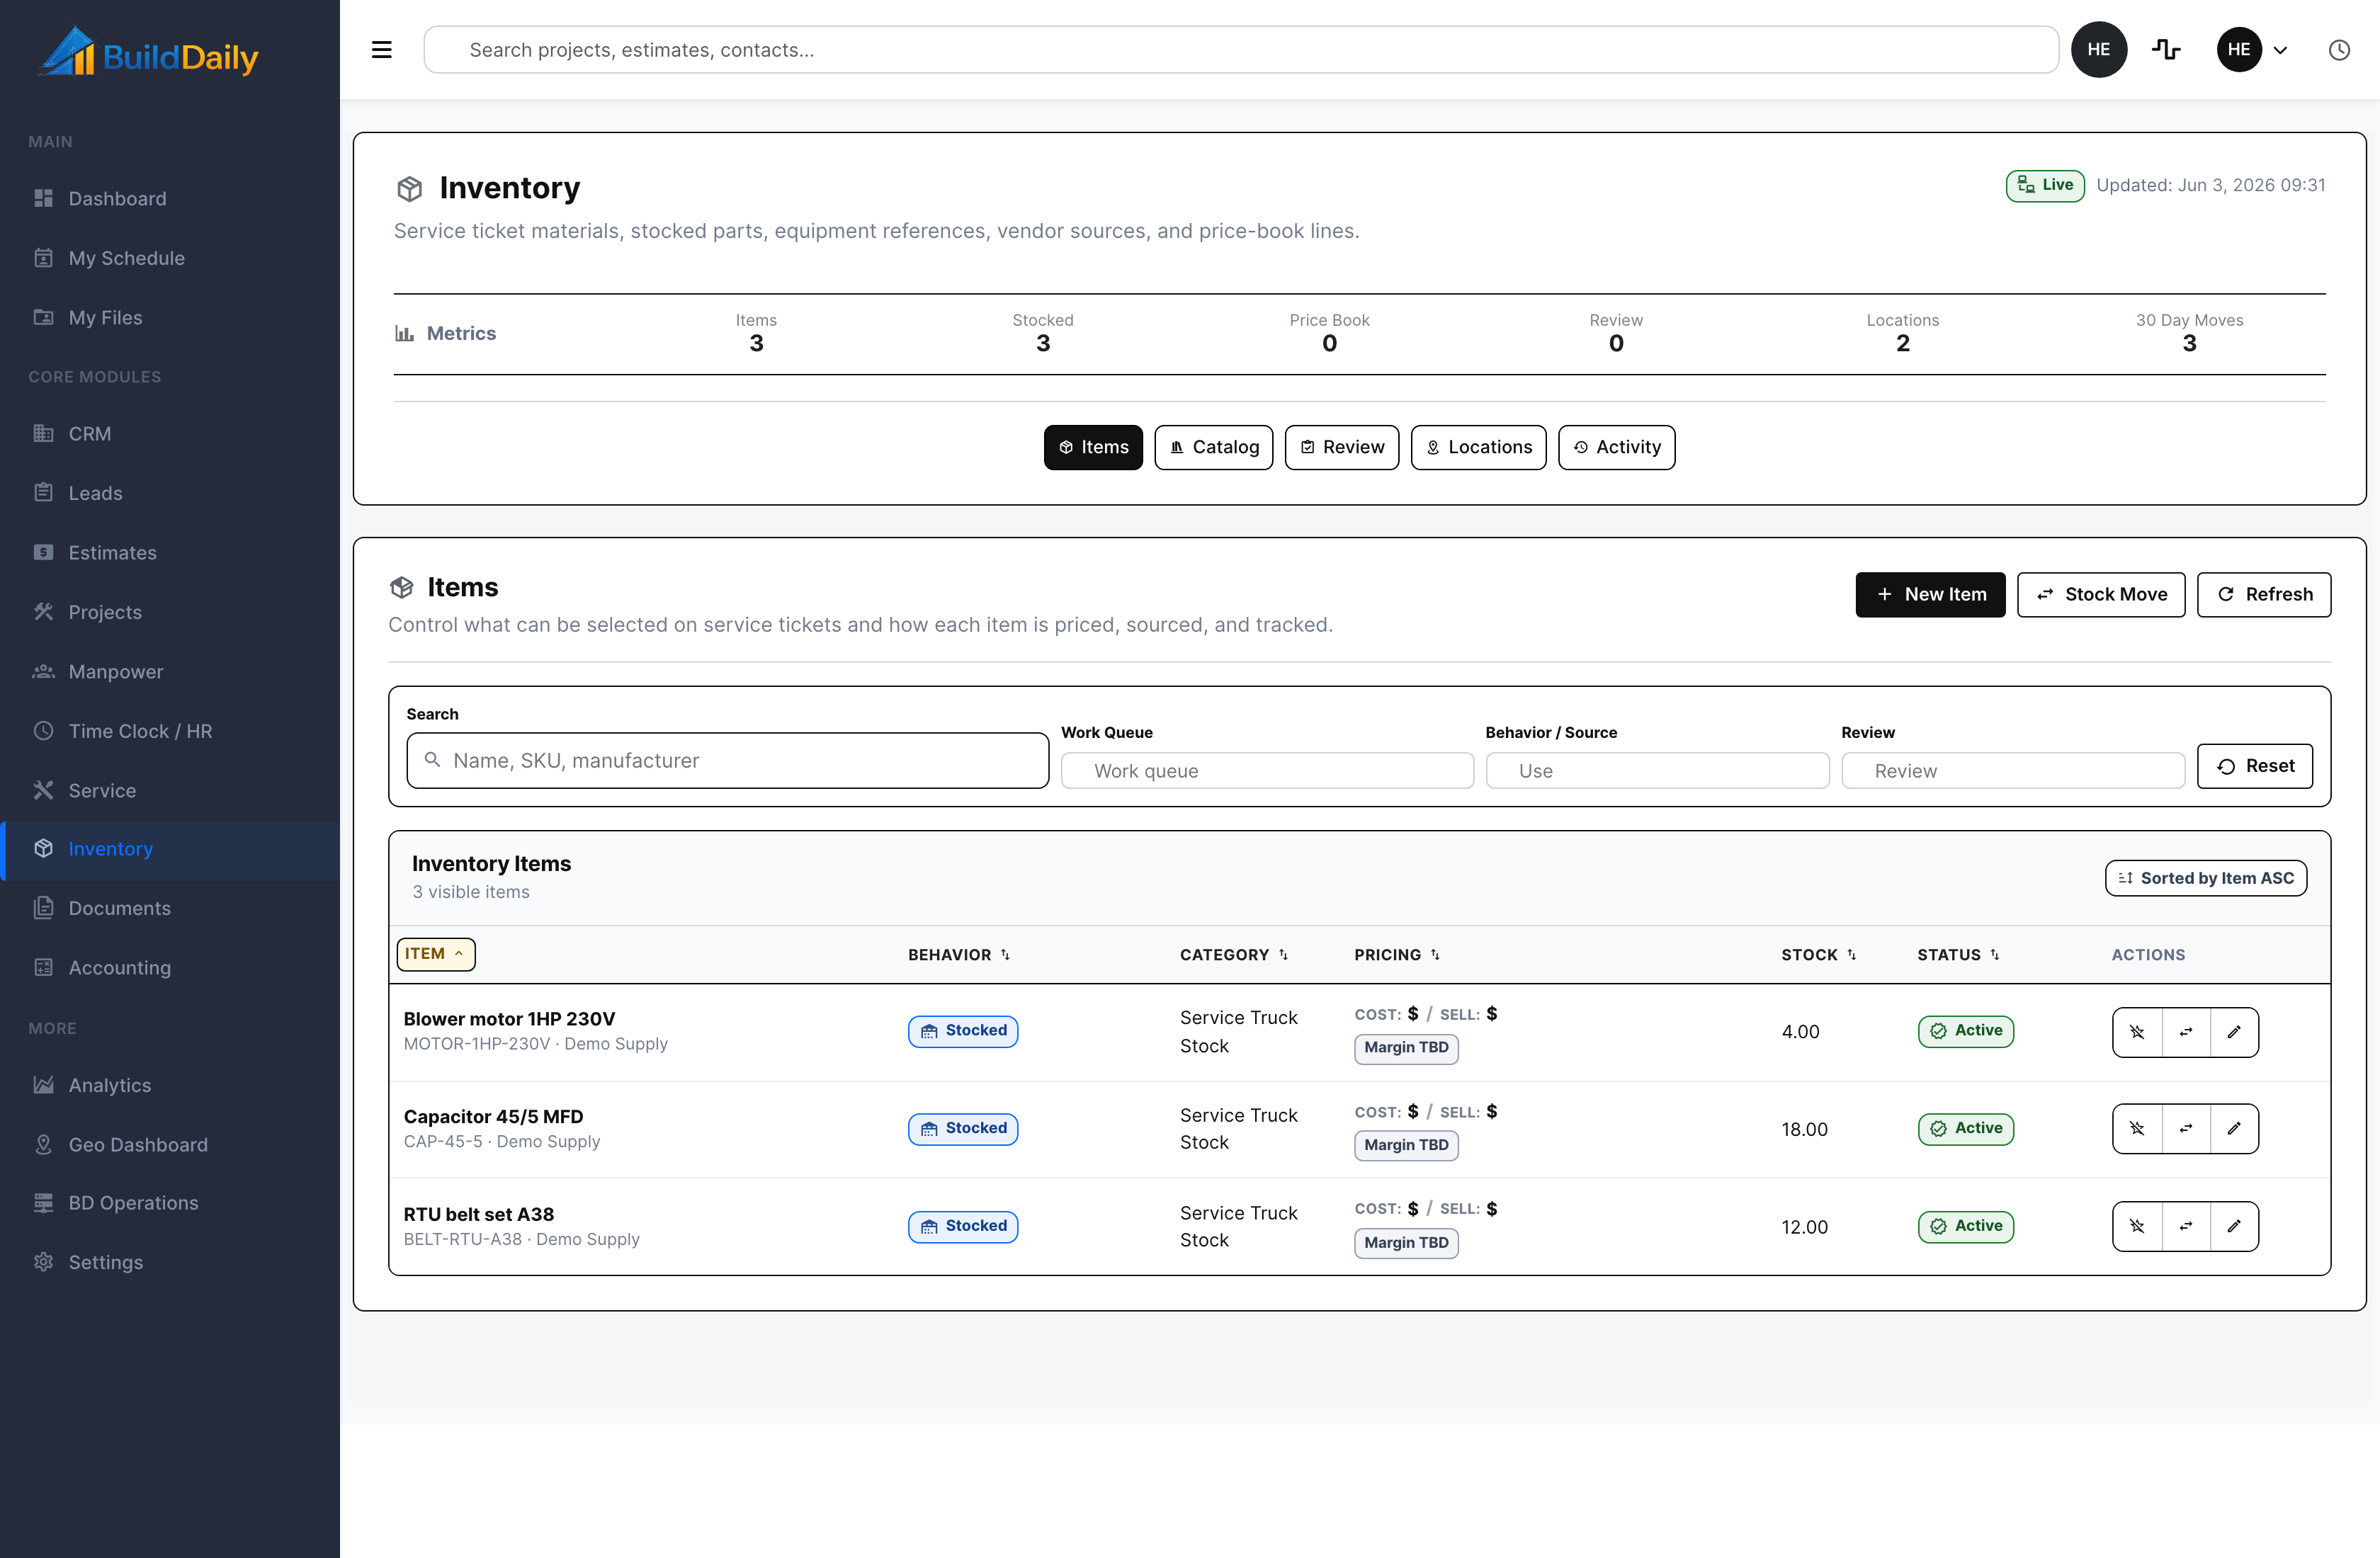This screenshot has height=1558, width=2380.
Task: Click the round HE avatar beside search
Action: pyautogui.click(x=2099, y=50)
